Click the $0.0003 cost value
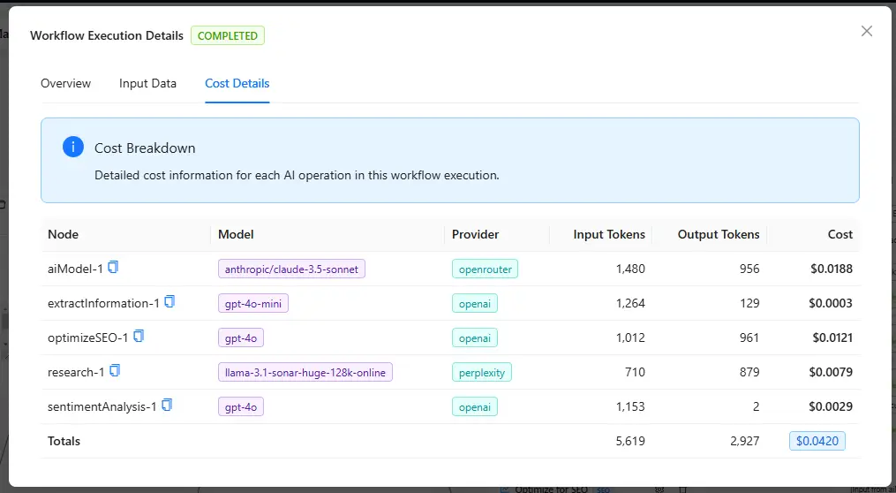This screenshot has height=493, width=896. [831, 303]
